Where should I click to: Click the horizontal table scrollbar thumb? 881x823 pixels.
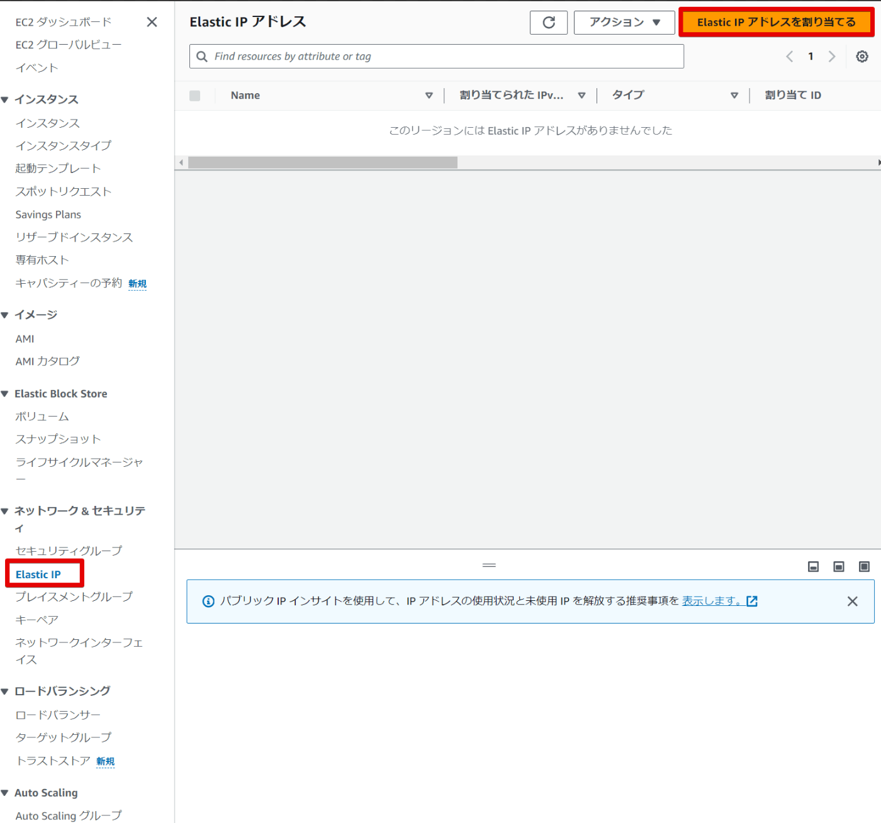pyautogui.click(x=323, y=162)
